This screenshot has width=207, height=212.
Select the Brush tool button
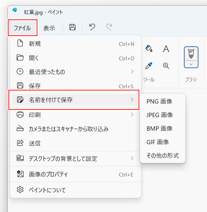pos(191,54)
